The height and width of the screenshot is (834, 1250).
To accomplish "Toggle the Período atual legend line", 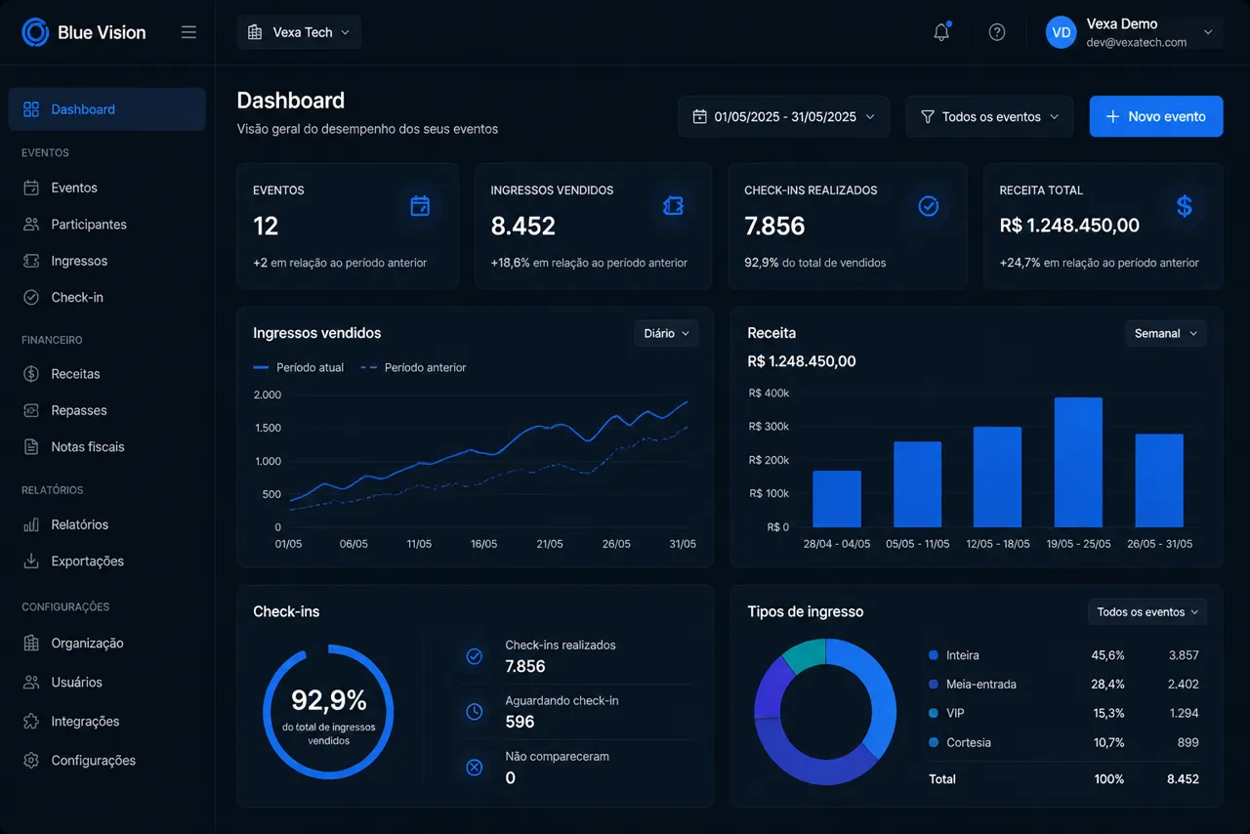I will pyautogui.click(x=299, y=368).
